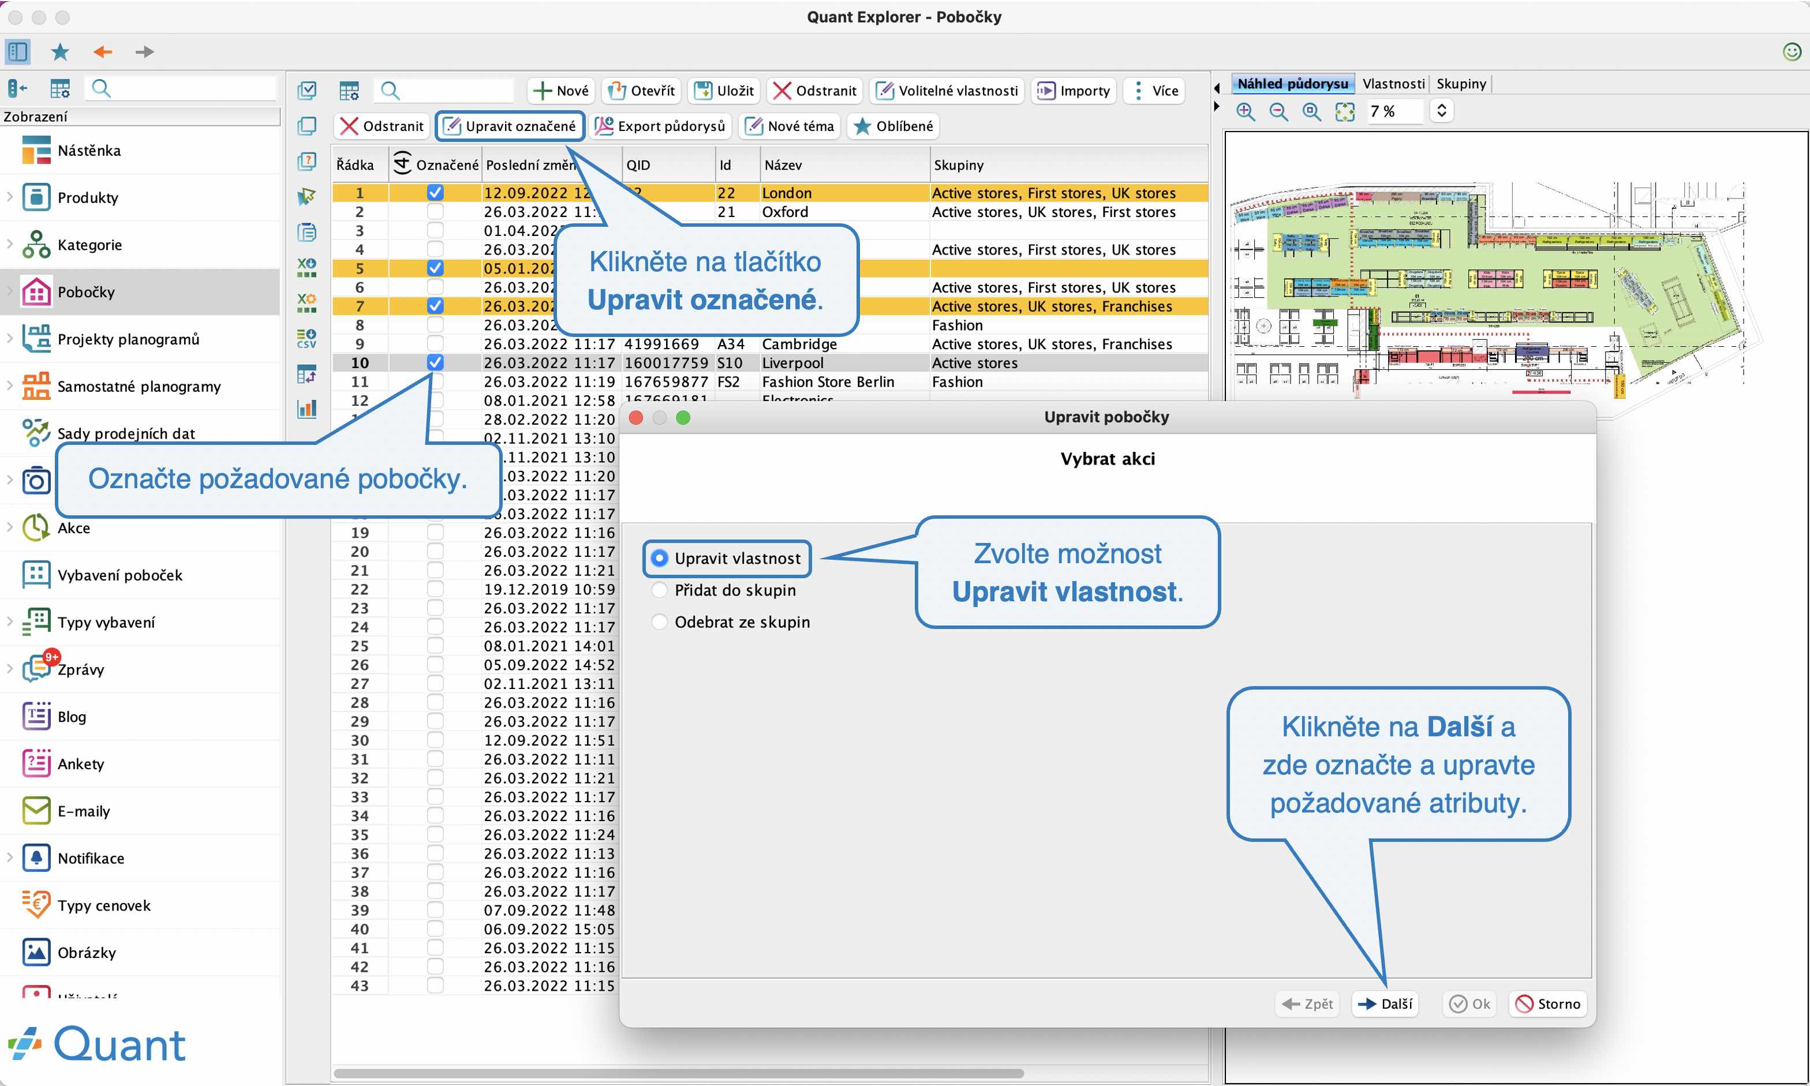Click the Další button in dialog

[1385, 1004]
